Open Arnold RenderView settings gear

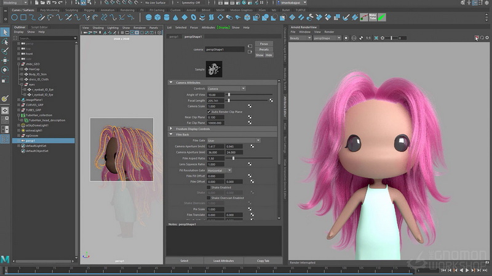pos(487,38)
